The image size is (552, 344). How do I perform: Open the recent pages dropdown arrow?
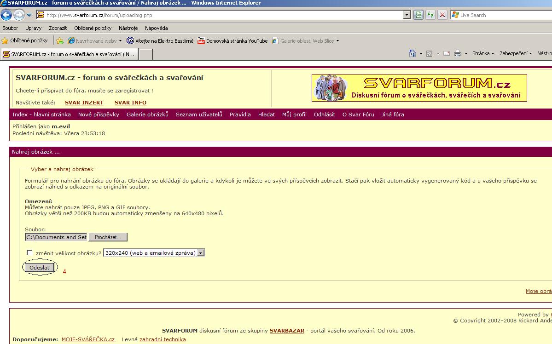coord(29,15)
